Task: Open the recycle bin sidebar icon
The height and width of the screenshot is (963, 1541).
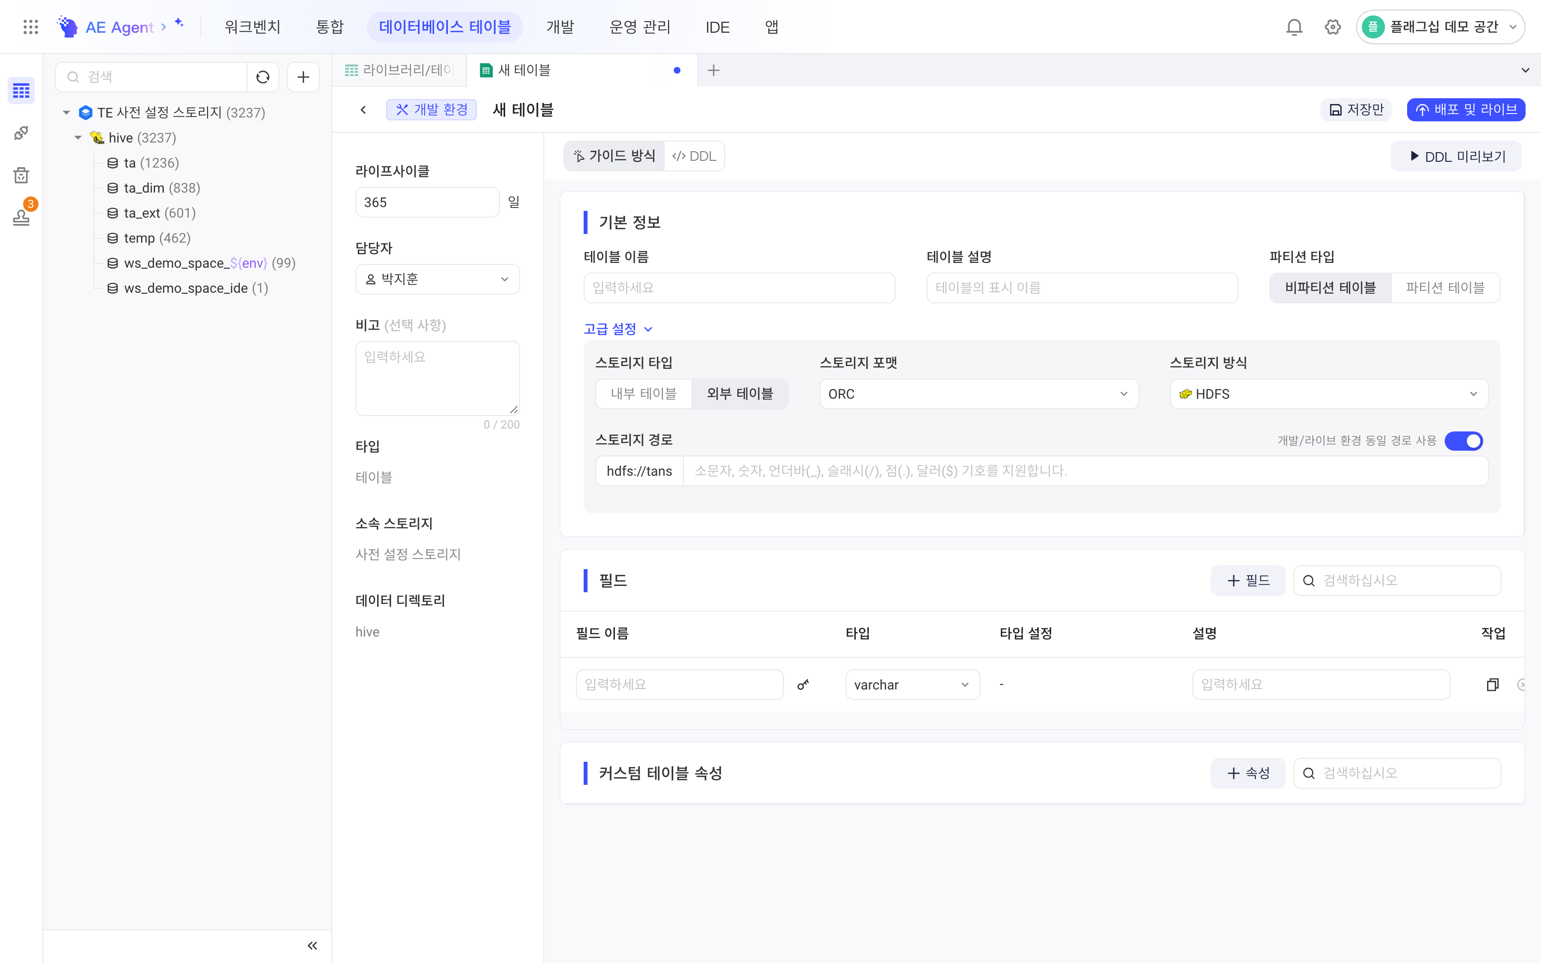Action: pos(21,174)
